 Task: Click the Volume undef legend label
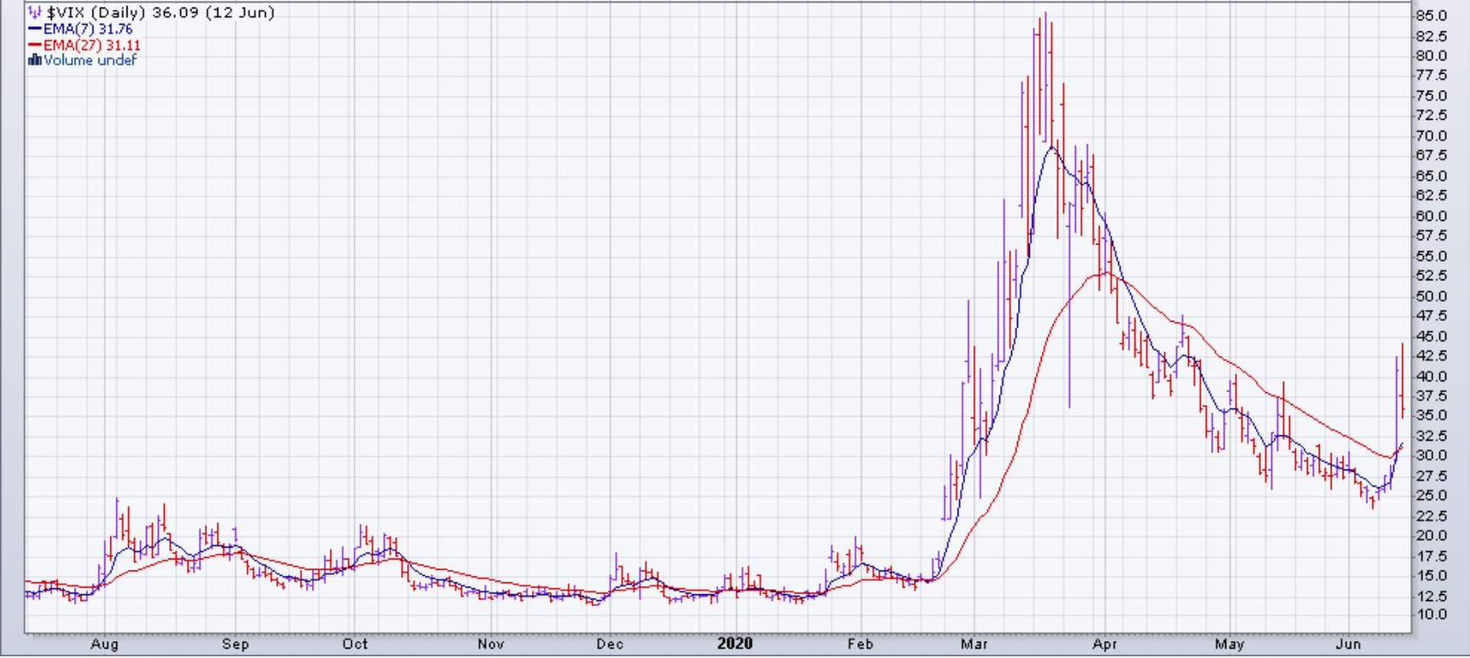pyautogui.click(x=90, y=60)
